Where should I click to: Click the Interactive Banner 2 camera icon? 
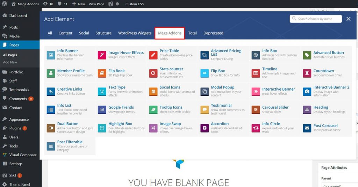click(x=307, y=92)
